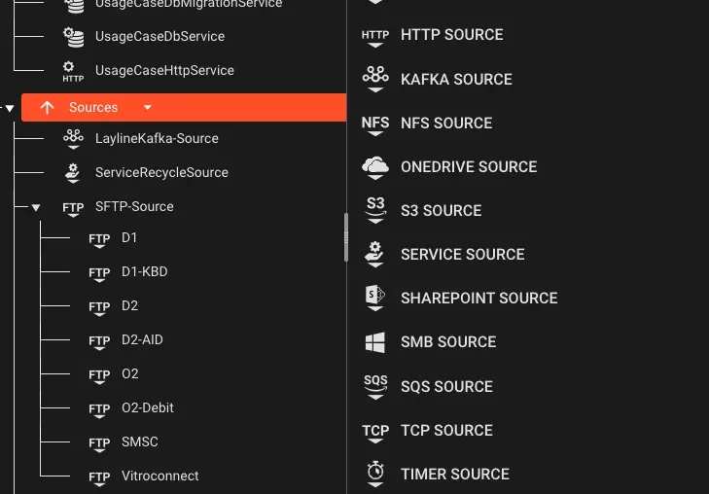Click the Timer Source stopwatch icon
709x494 pixels.
tap(375, 475)
